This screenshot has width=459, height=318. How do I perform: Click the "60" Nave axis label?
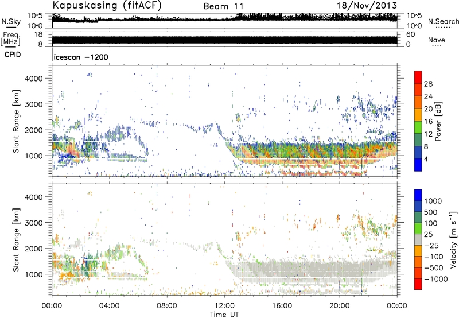coord(411,34)
